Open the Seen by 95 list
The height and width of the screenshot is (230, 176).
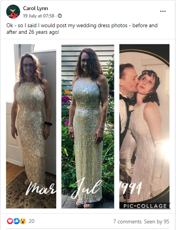tap(157, 221)
